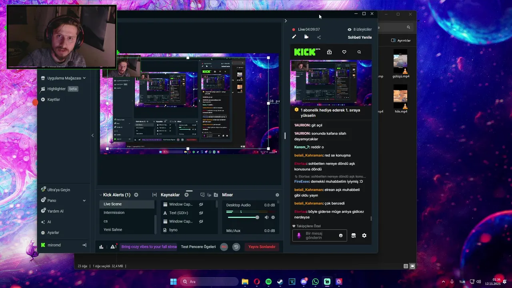This screenshot has height=288, width=512.
Task: Log out of miromd account
Action: tap(84, 245)
